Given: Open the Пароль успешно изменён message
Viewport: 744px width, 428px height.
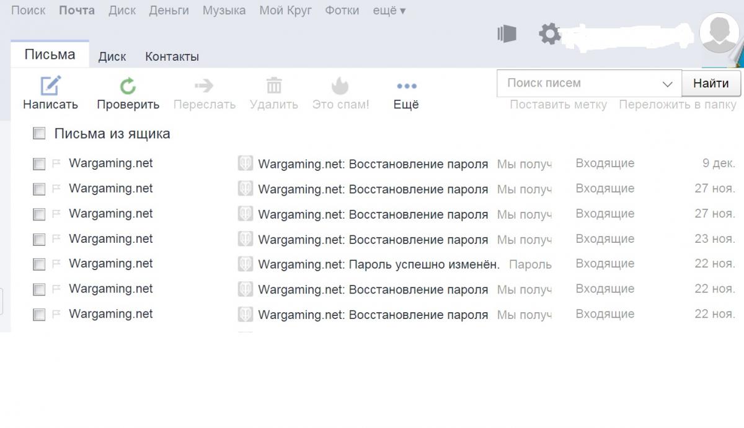Looking at the screenshot, I should coord(379,264).
